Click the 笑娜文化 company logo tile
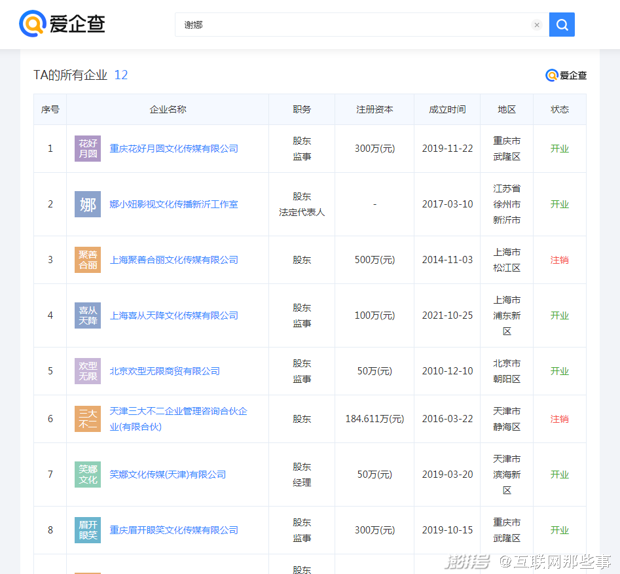 click(88, 475)
